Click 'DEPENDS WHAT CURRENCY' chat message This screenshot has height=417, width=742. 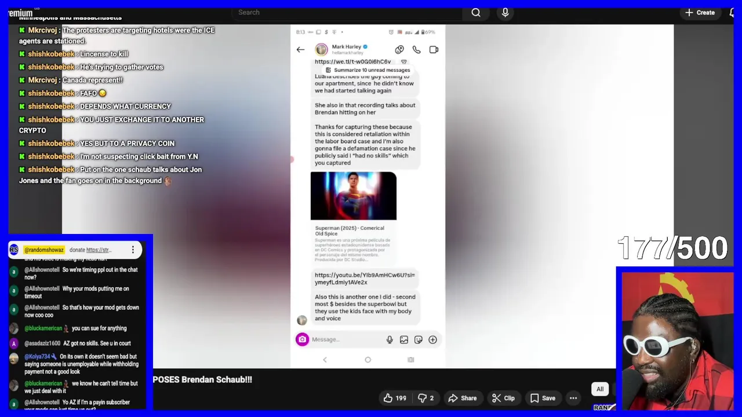tap(125, 107)
